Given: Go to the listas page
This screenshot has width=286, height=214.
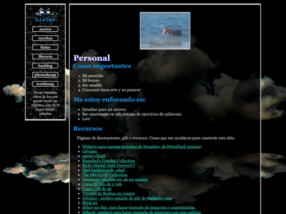Looking at the screenshot, I should [45, 48].
